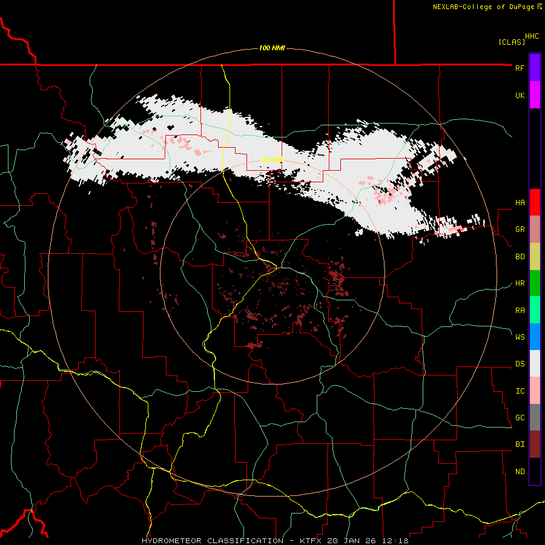Click the GC legend label
Viewport: 545px width, 545px height.
[x=520, y=417]
